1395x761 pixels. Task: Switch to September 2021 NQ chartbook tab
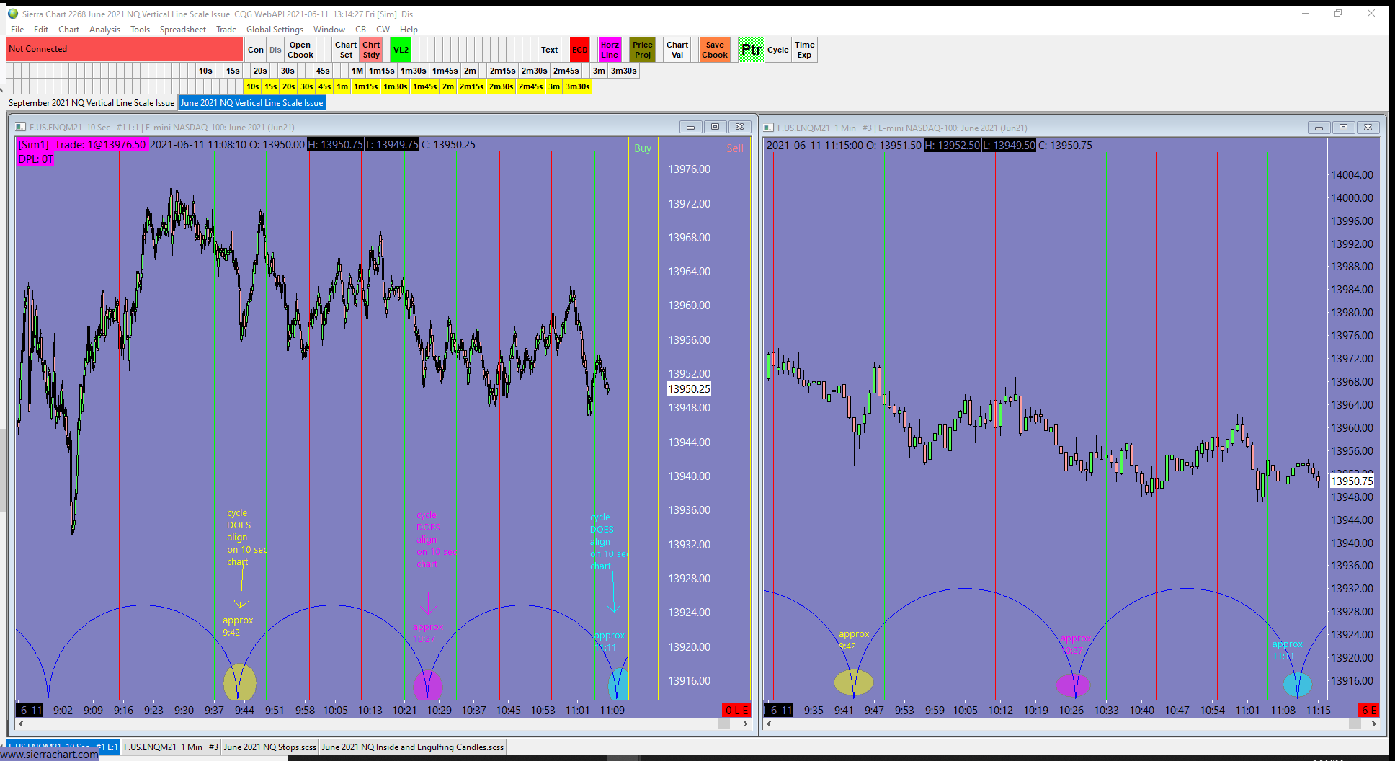coord(92,103)
